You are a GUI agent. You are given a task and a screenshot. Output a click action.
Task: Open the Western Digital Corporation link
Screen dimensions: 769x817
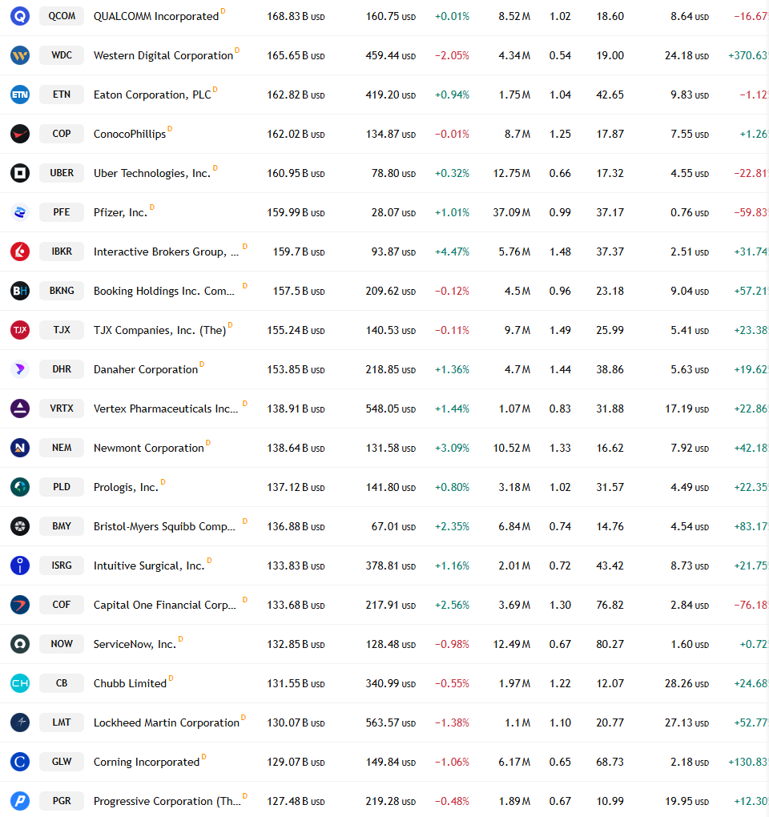(x=163, y=56)
